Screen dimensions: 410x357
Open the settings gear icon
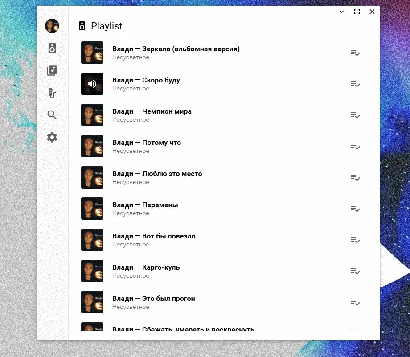point(52,137)
